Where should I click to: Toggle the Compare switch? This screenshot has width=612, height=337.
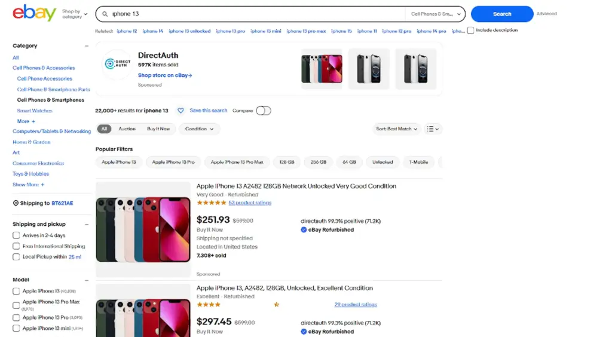pos(263,111)
